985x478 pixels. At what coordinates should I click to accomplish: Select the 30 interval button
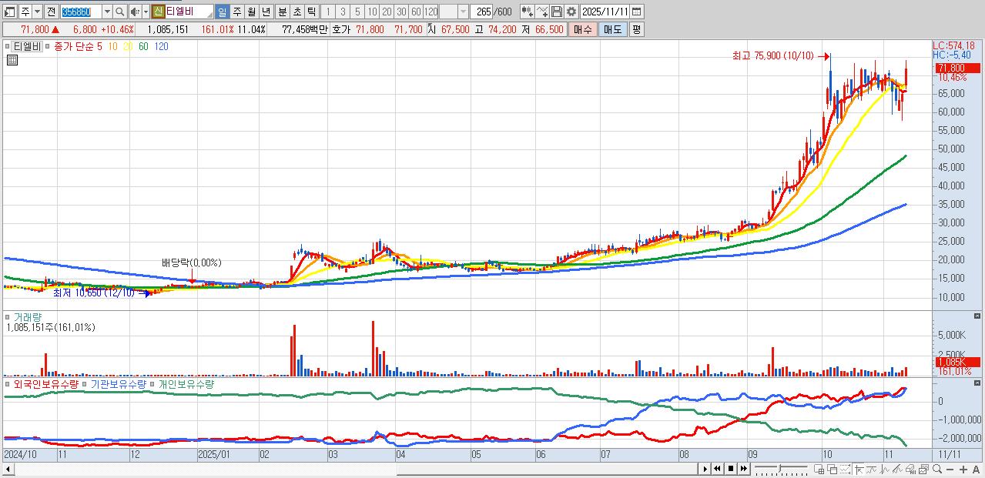[401, 12]
